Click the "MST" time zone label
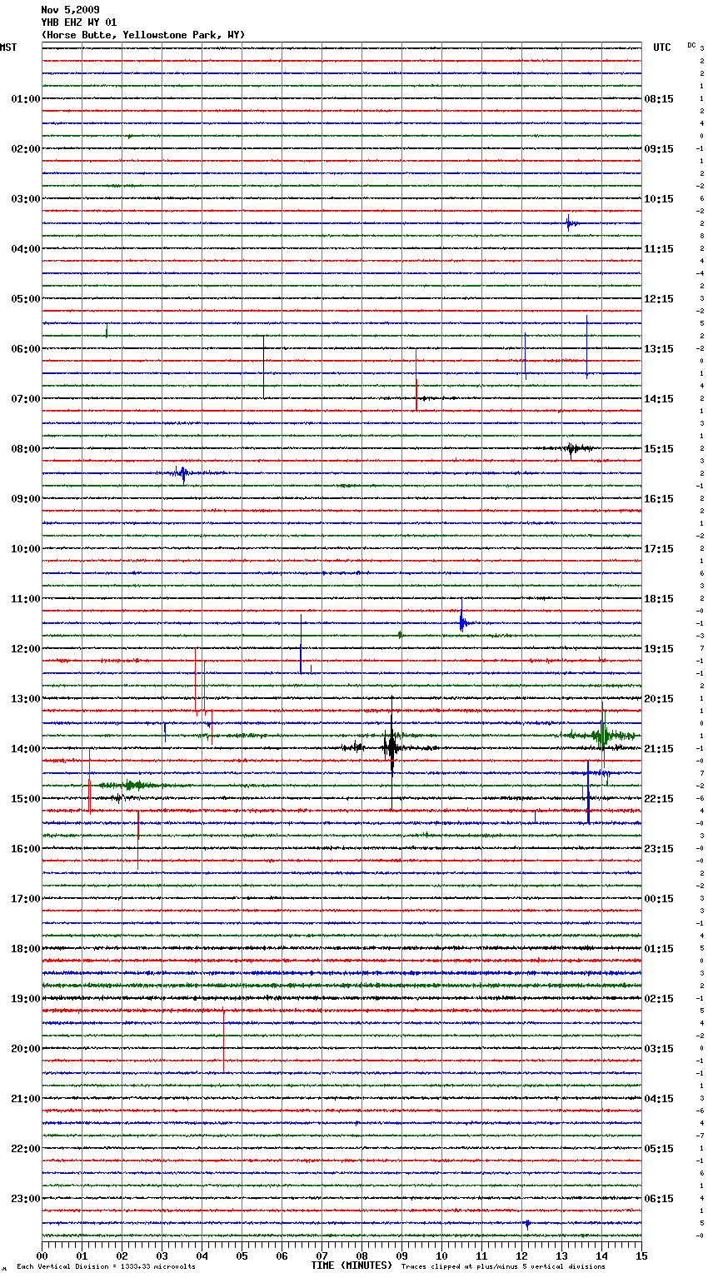Viewport: 708px width, 1278px height. 8,47
